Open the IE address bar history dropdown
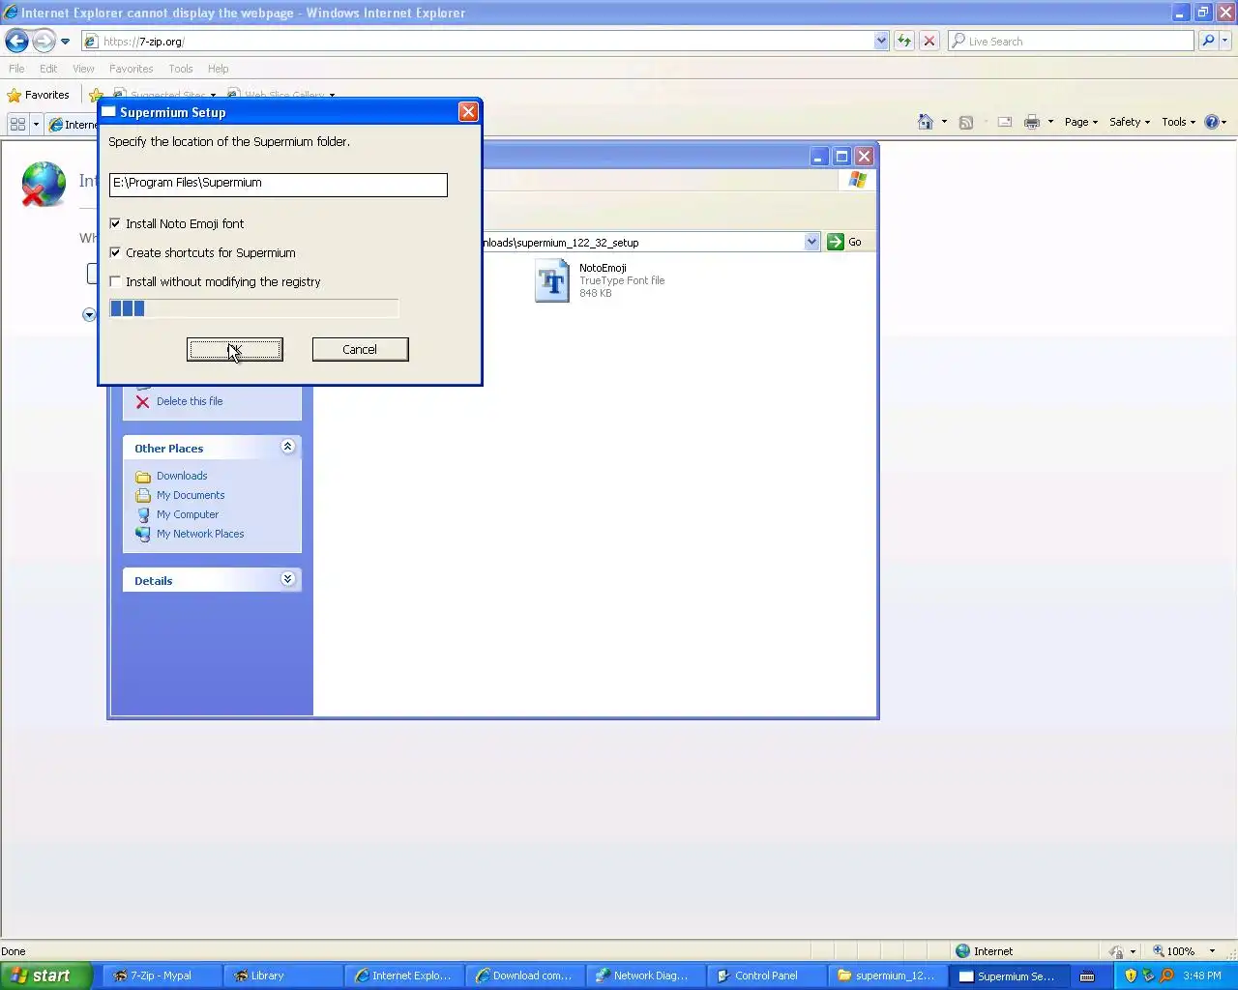 coord(881,42)
